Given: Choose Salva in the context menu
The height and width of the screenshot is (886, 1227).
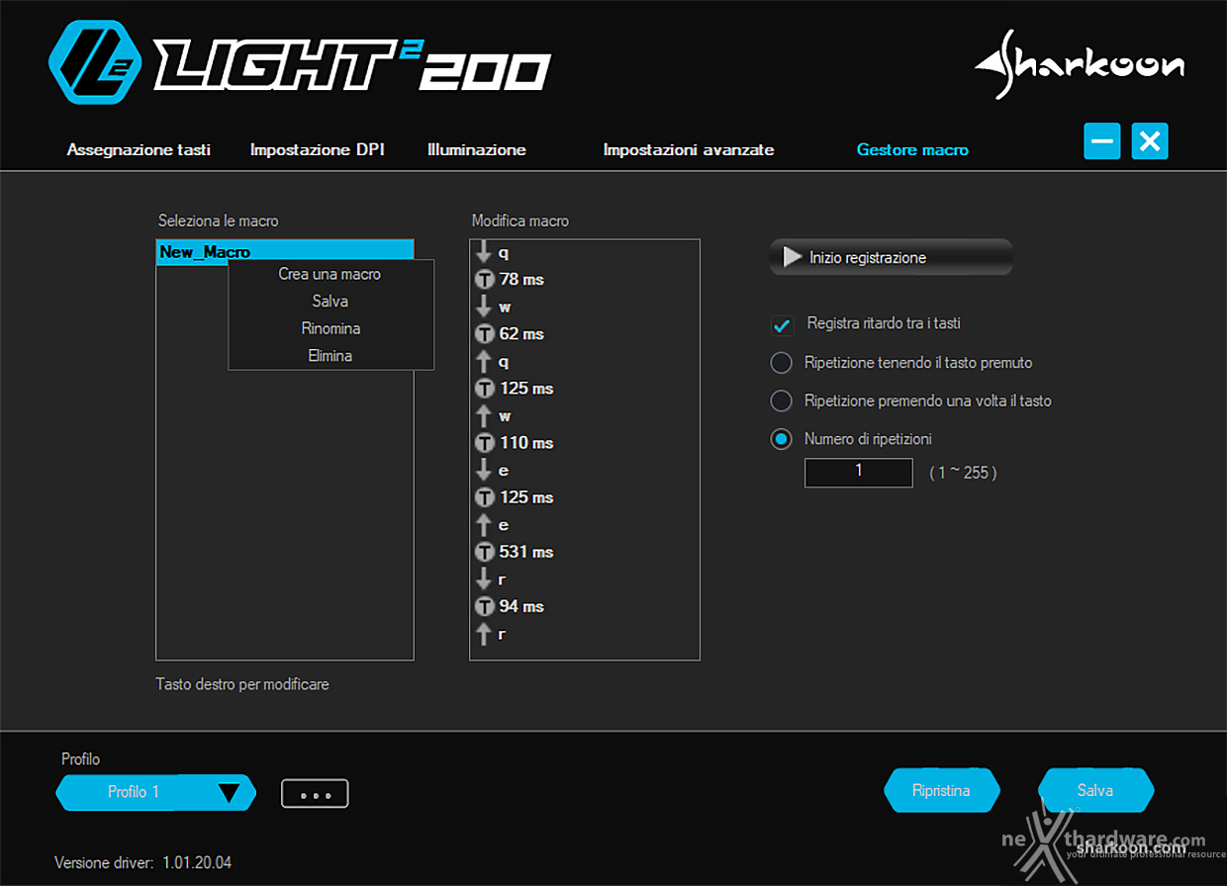Looking at the screenshot, I should point(330,302).
